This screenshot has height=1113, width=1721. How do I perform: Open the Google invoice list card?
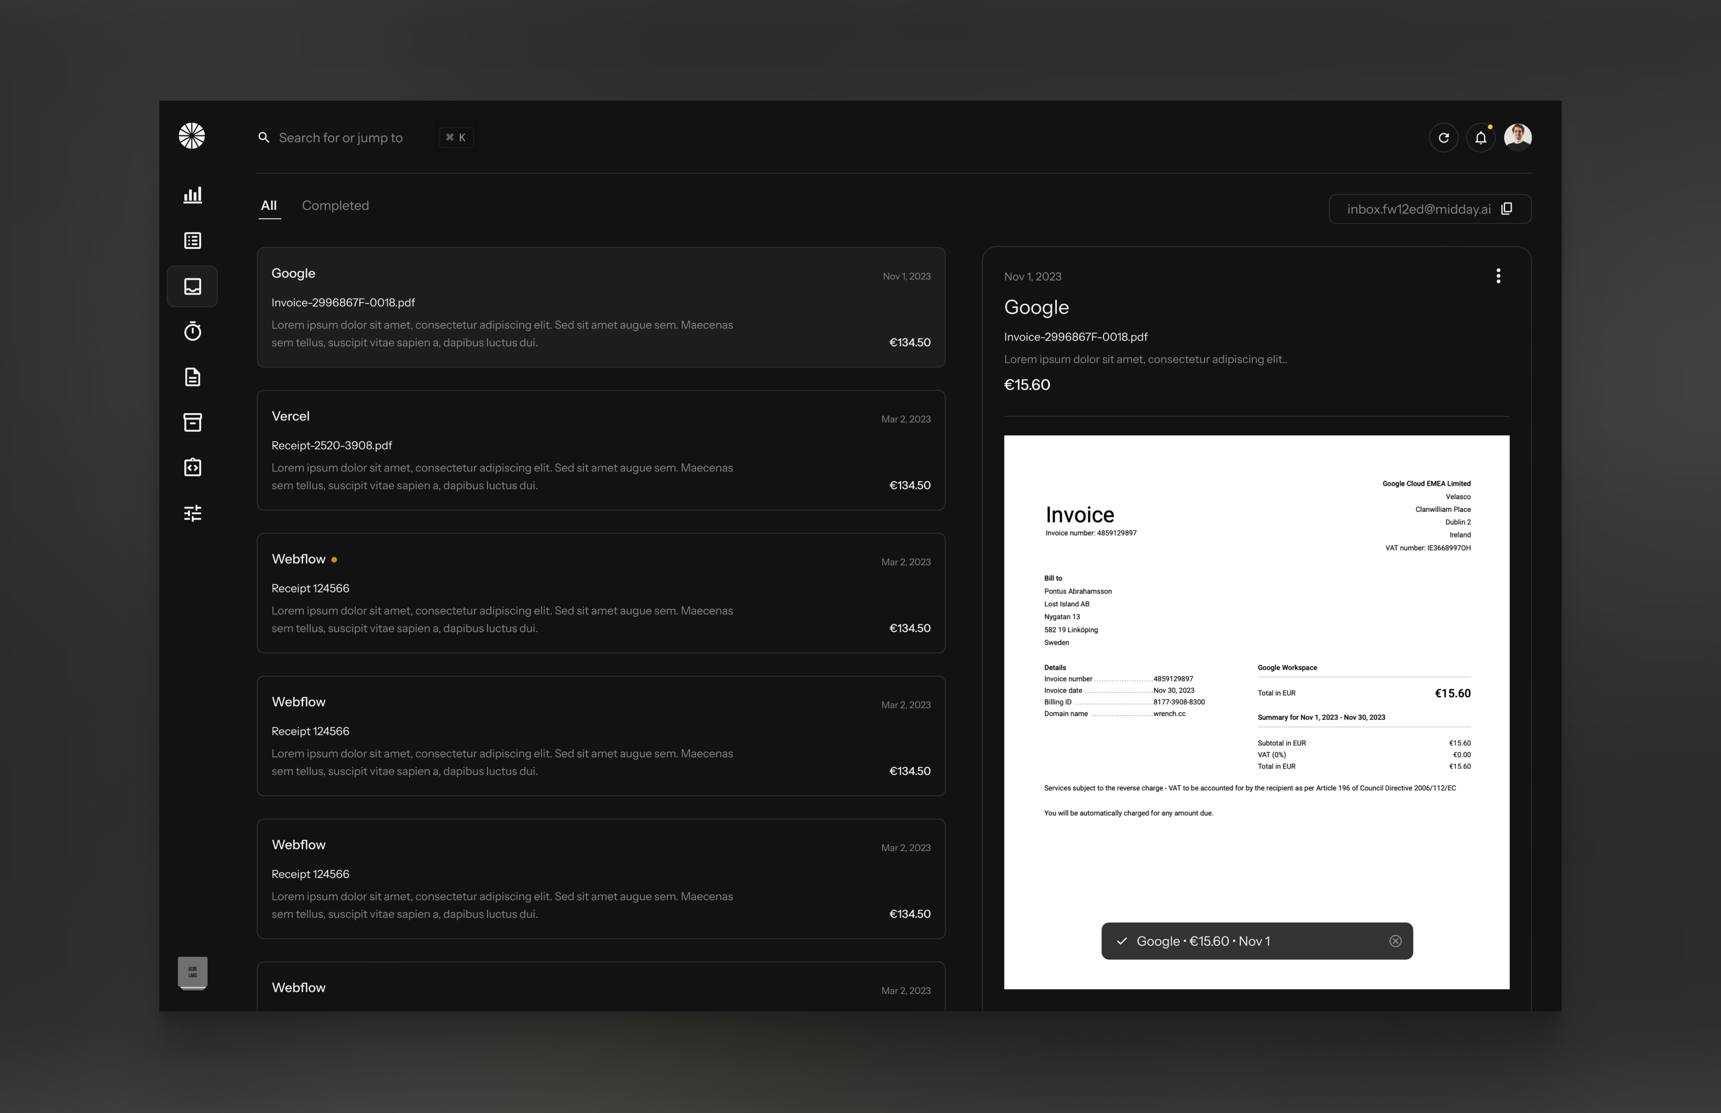(601, 307)
